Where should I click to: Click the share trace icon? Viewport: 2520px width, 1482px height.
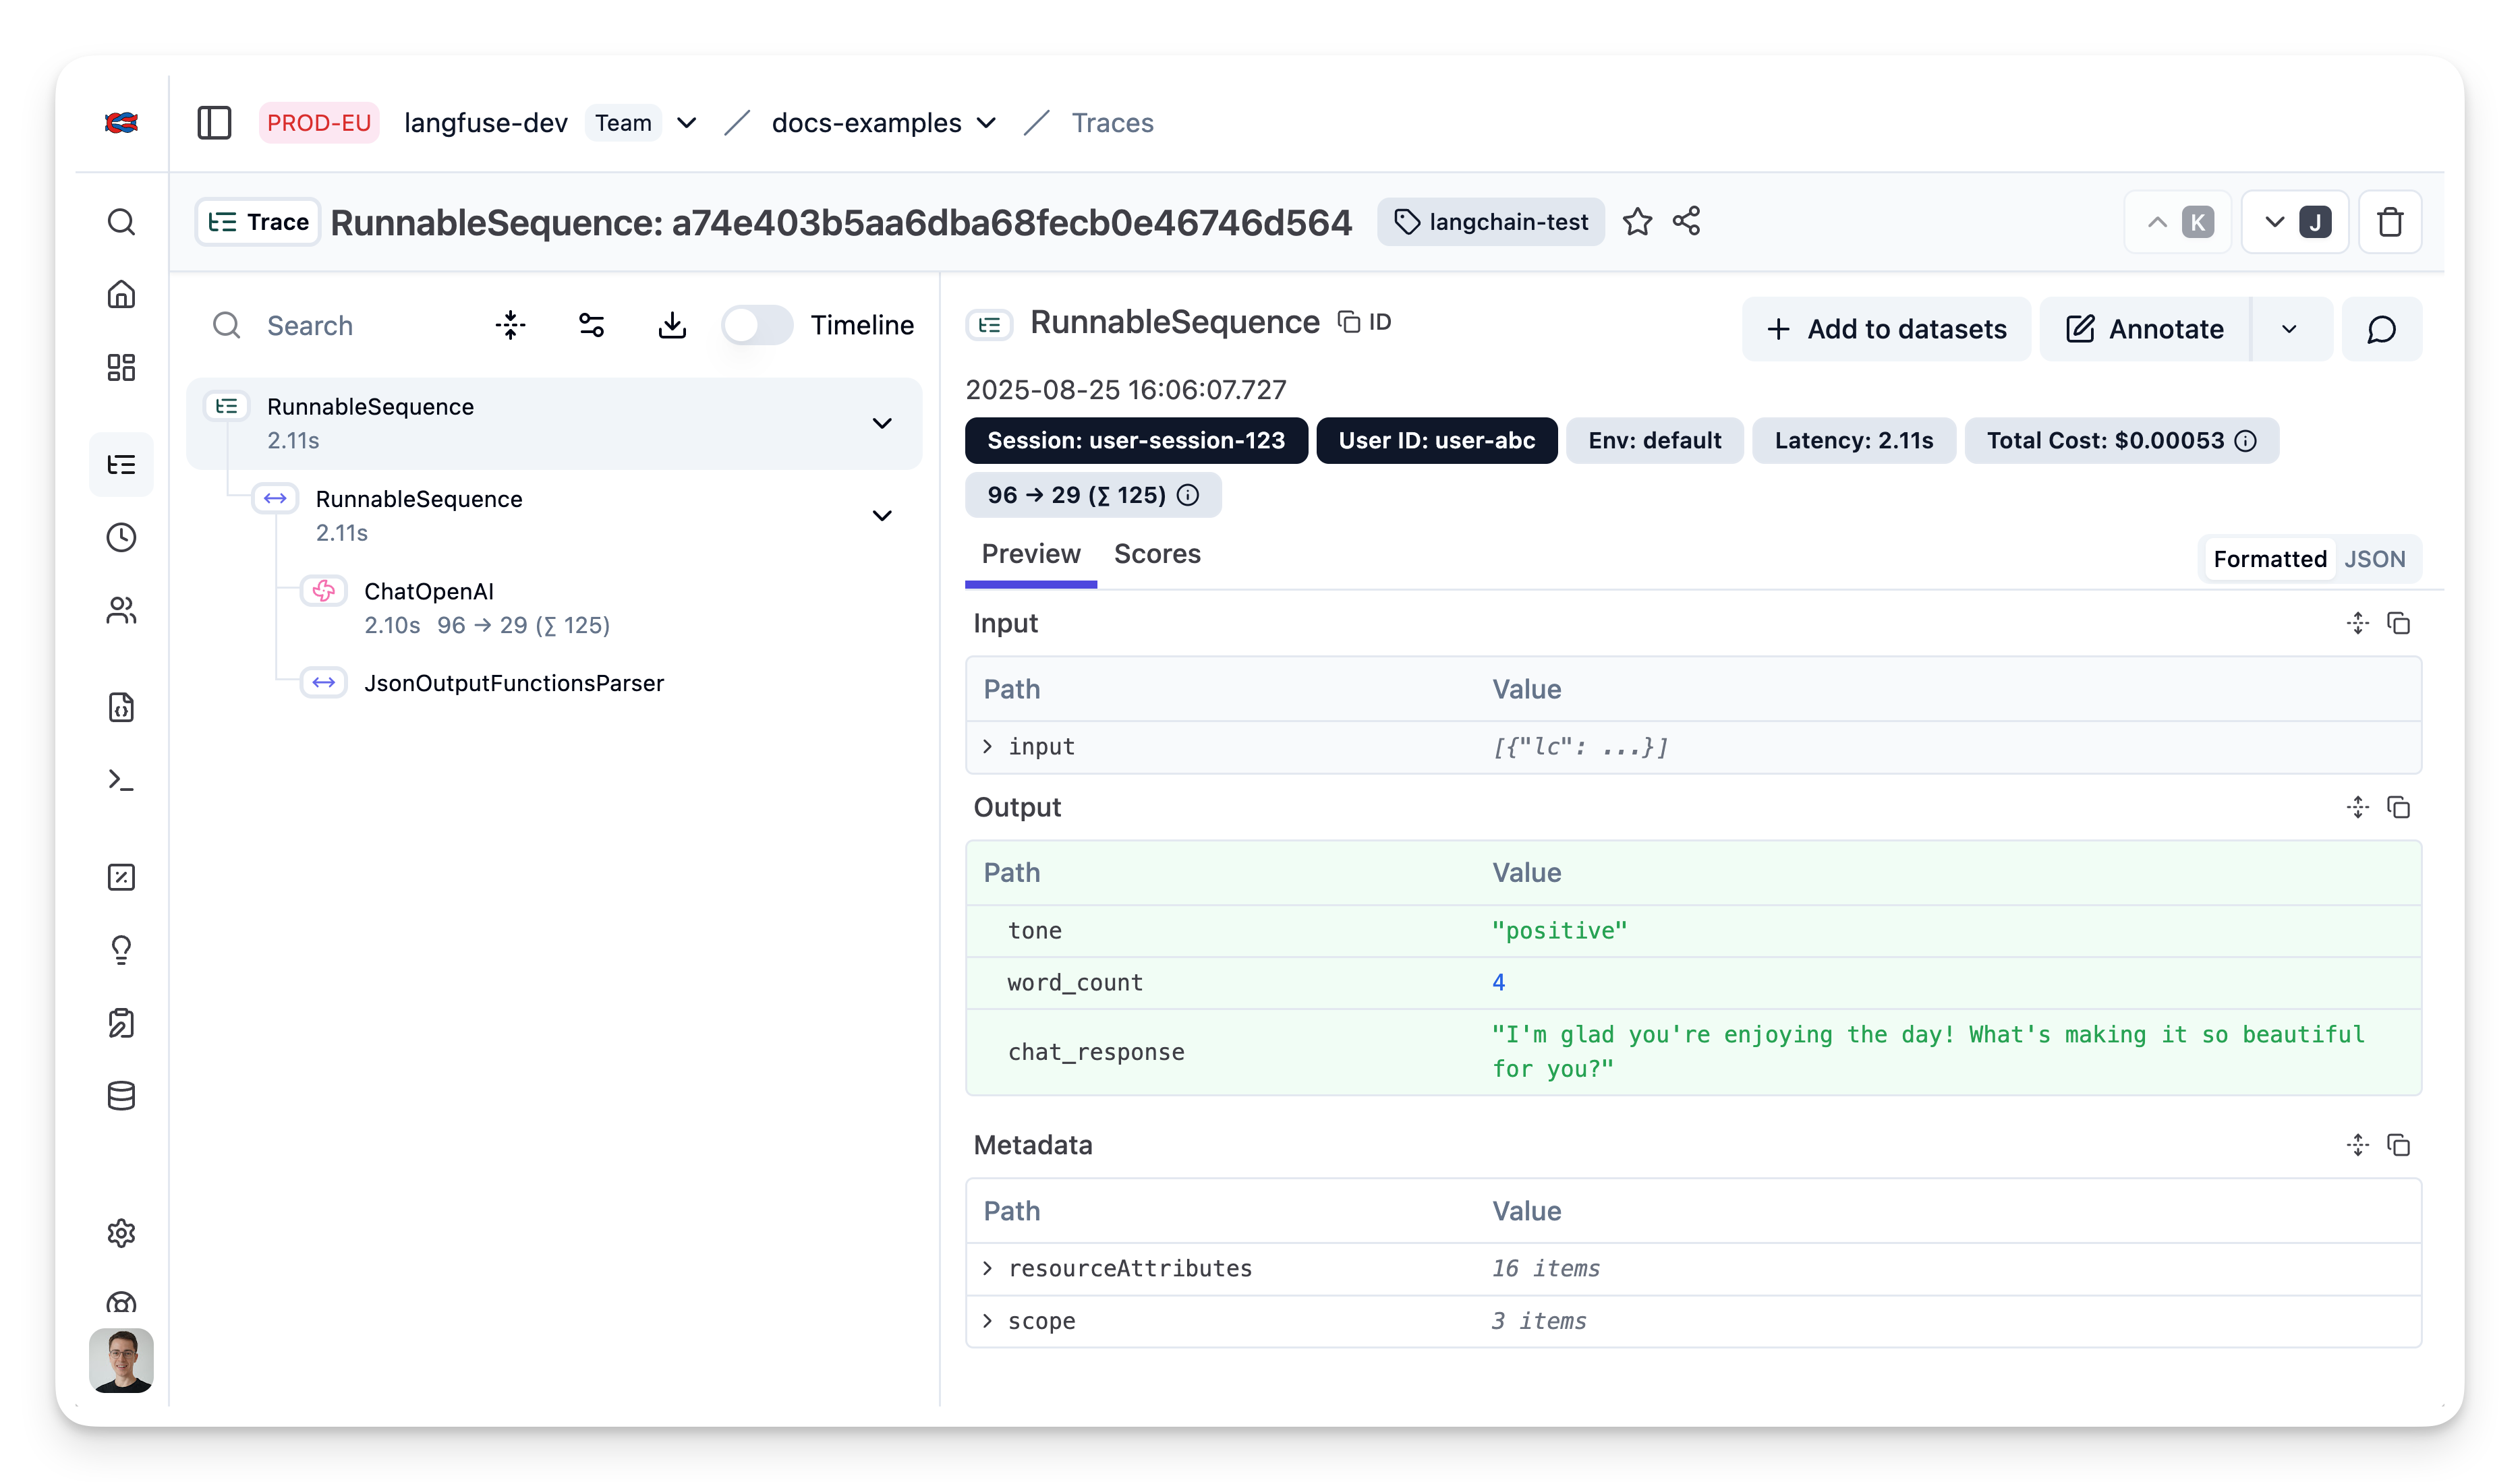[1687, 221]
